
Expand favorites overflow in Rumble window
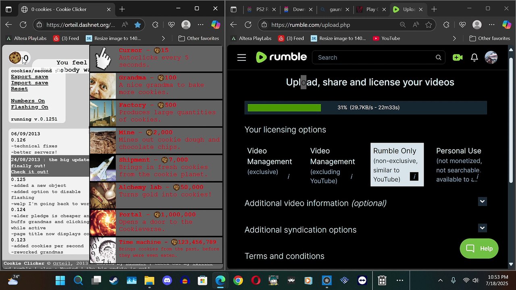tap(454, 38)
